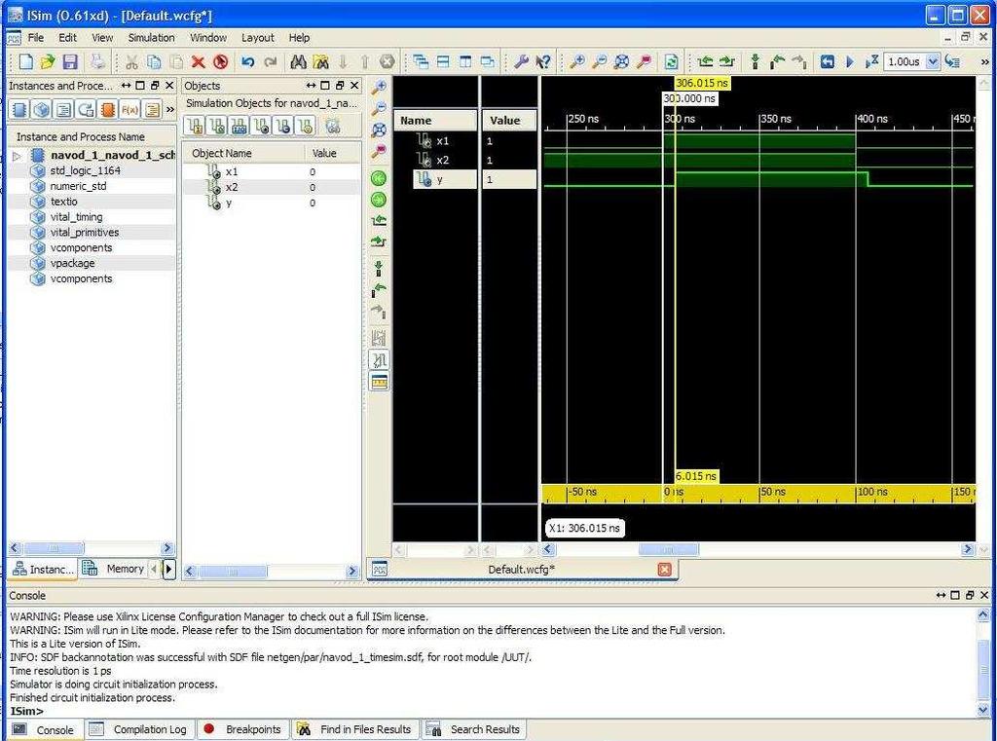The width and height of the screenshot is (997, 741).
Task: Click the waveform horizontal scrollbar thumb
Action: pyautogui.click(x=668, y=549)
